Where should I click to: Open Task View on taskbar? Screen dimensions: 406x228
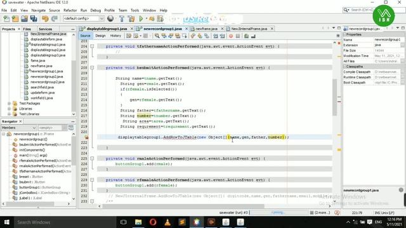click(x=124, y=222)
